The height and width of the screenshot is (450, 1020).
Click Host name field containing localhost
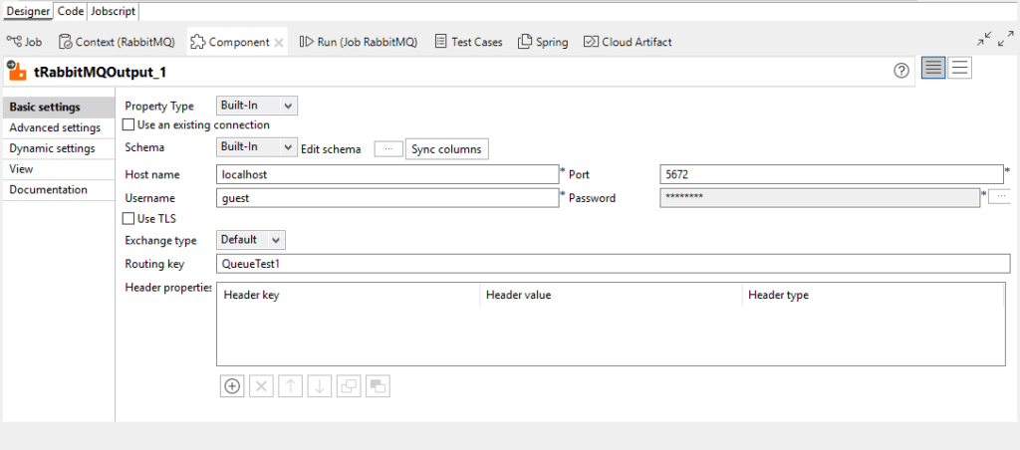click(x=387, y=174)
